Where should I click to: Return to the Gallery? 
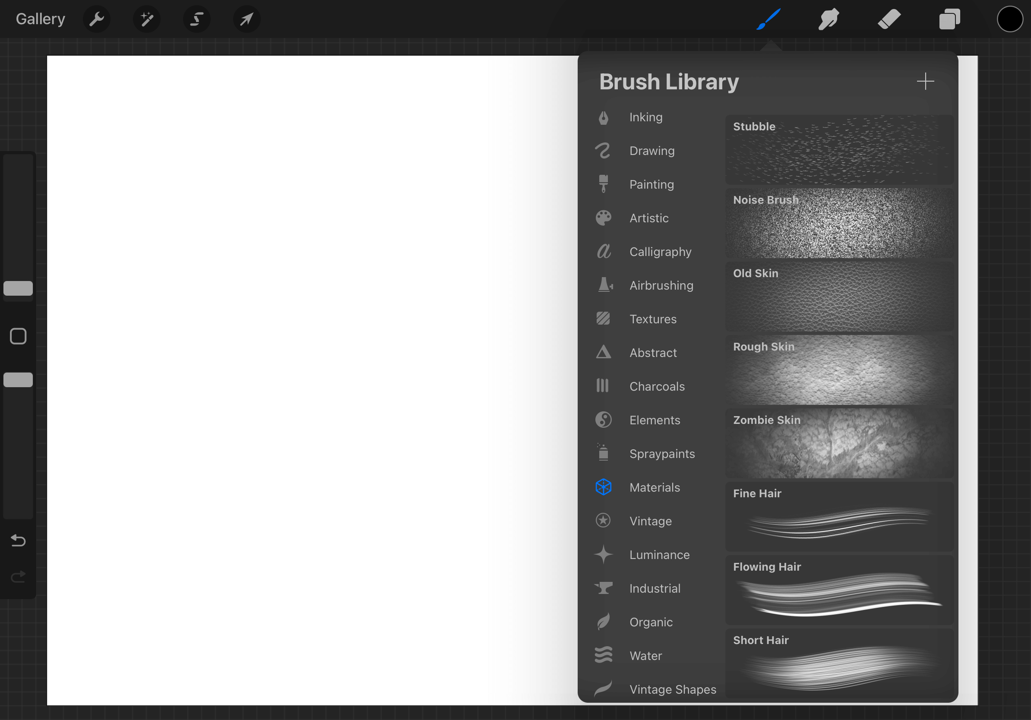[x=40, y=19]
